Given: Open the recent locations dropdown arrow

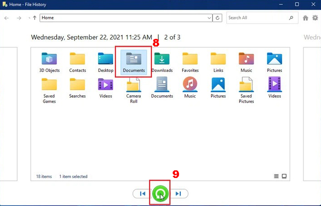Looking at the screenshot, I should pos(29,18).
